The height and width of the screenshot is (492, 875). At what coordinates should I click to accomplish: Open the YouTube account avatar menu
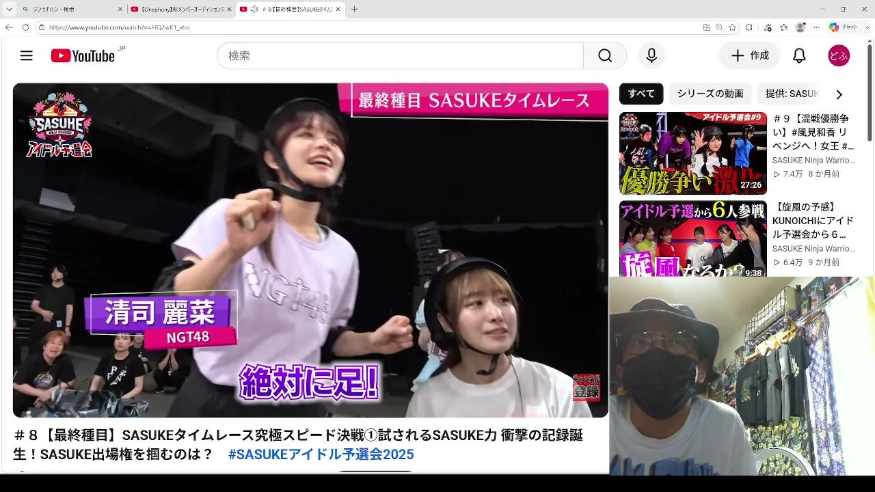click(839, 56)
